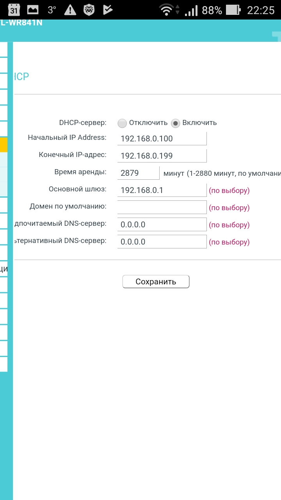Edit the Начальный IP Address field
The height and width of the screenshot is (500, 281).
coord(162,138)
